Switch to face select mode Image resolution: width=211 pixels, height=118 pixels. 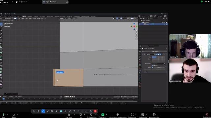click(16, 18)
